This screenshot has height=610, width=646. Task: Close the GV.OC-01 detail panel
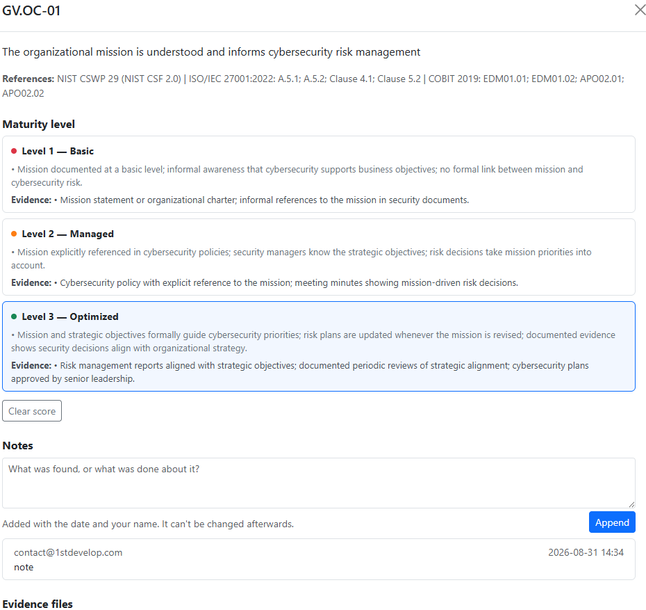tap(640, 10)
